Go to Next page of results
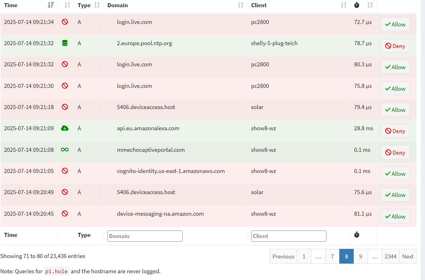Viewport: 425px width, 280px height. point(408,256)
